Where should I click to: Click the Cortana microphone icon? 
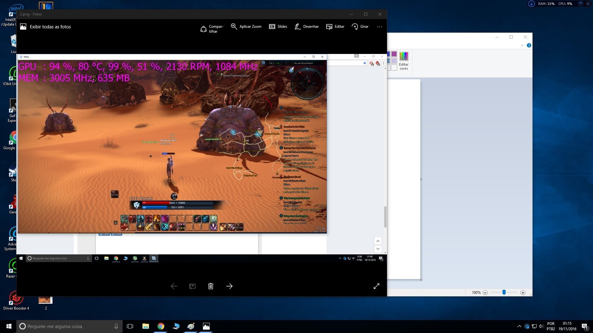point(116,326)
